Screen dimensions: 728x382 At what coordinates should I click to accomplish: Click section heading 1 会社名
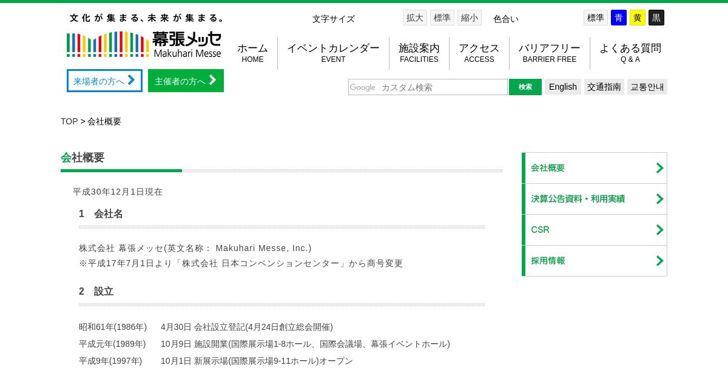(x=101, y=213)
